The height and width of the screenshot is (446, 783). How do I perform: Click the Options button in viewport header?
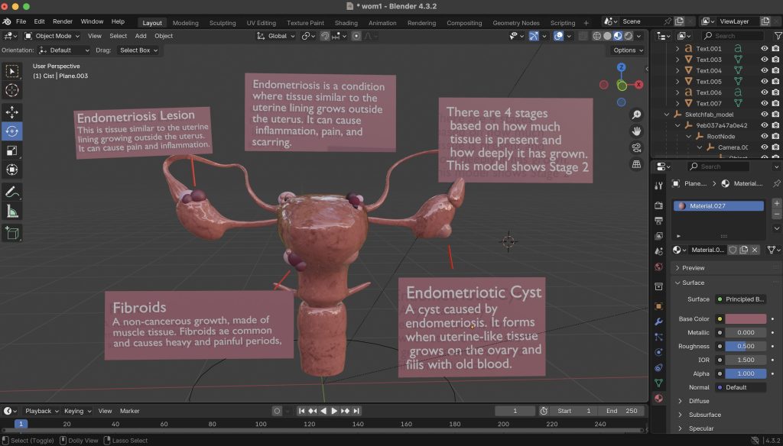pyautogui.click(x=628, y=50)
